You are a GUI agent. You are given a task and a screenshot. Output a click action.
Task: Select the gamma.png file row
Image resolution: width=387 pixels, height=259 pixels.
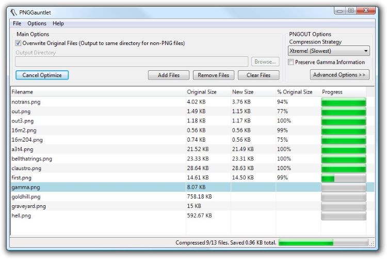[192, 187]
